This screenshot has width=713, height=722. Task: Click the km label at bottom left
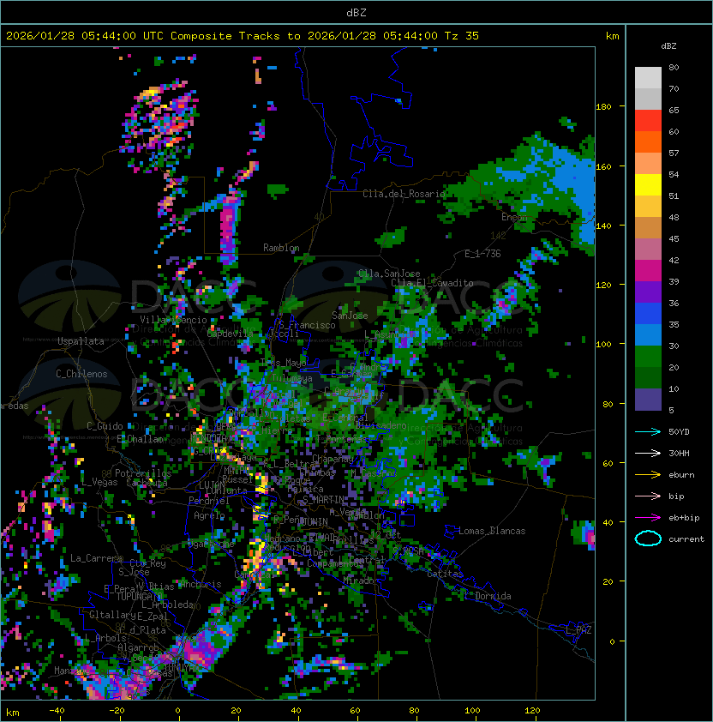(13, 713)
